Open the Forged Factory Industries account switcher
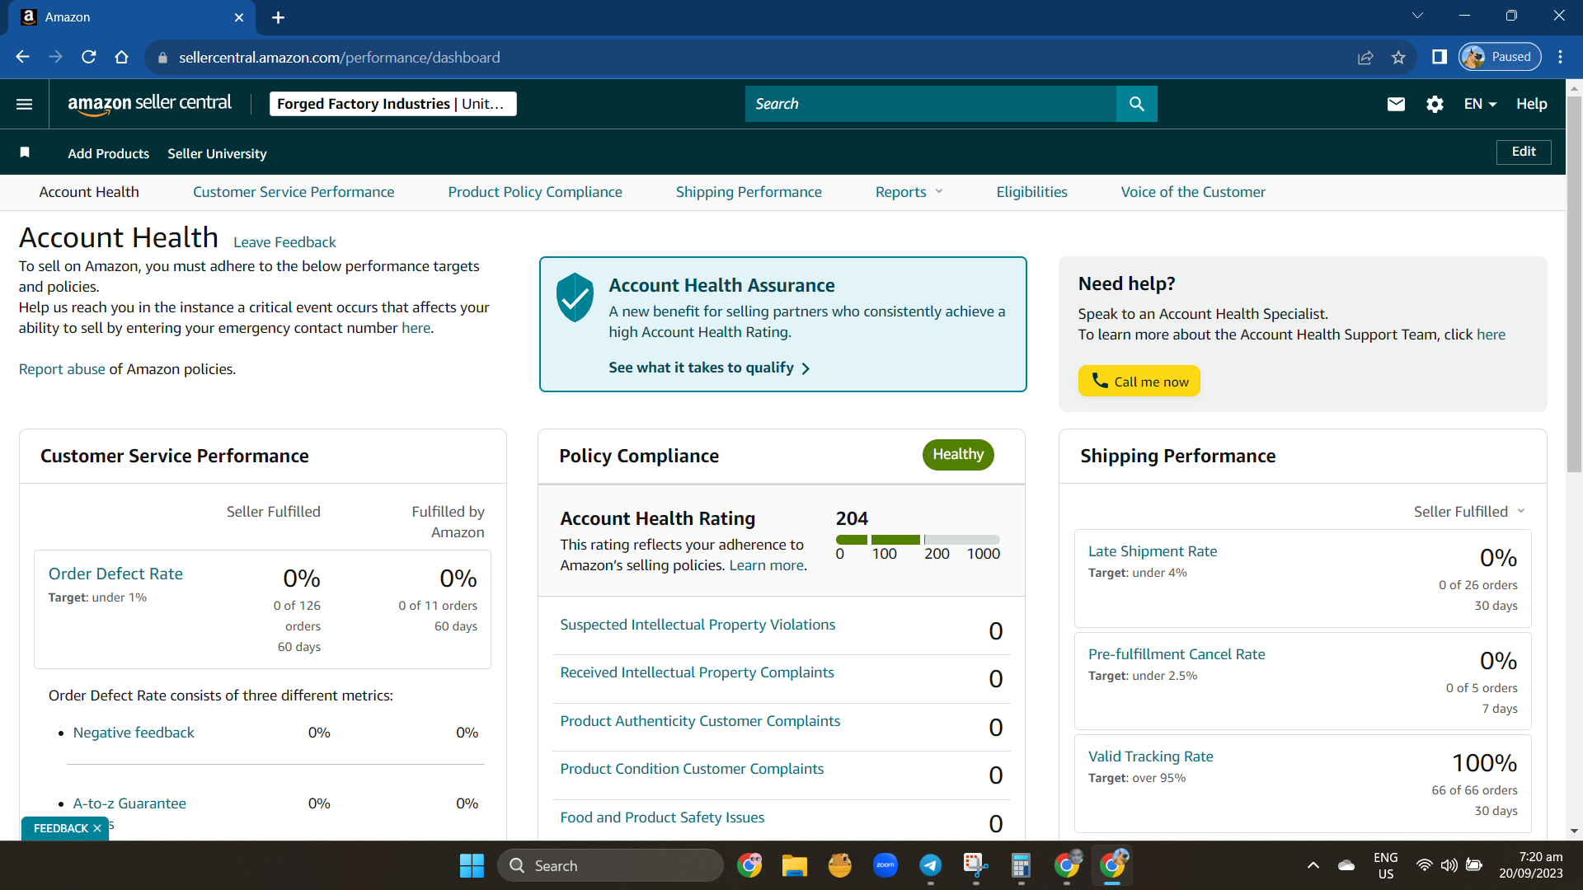Viewport: 1583px width, 890px height. 393,104
